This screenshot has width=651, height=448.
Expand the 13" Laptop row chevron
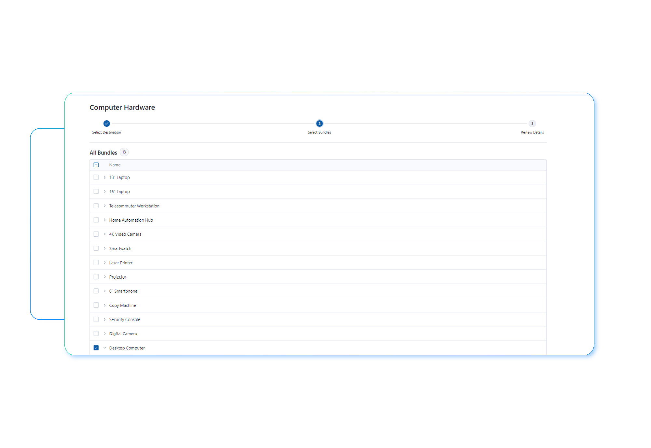tap(105, 178)
